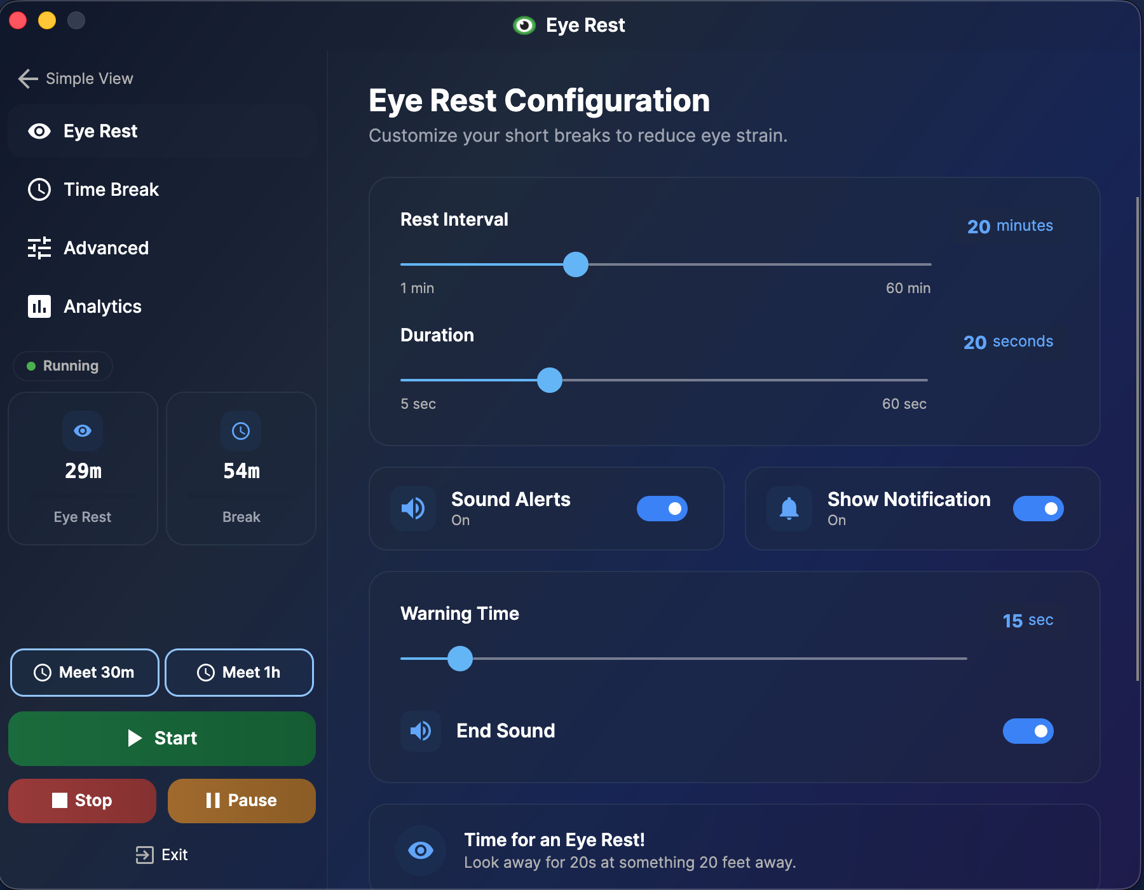Toggle the Show Notification switch
The width and height of the screenshot is (1144, 890).
[x=1038, y=509]
